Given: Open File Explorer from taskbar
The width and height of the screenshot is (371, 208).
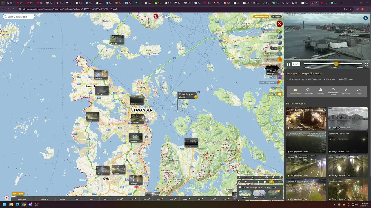Looking at the screenshot, I should pos(11,205).
